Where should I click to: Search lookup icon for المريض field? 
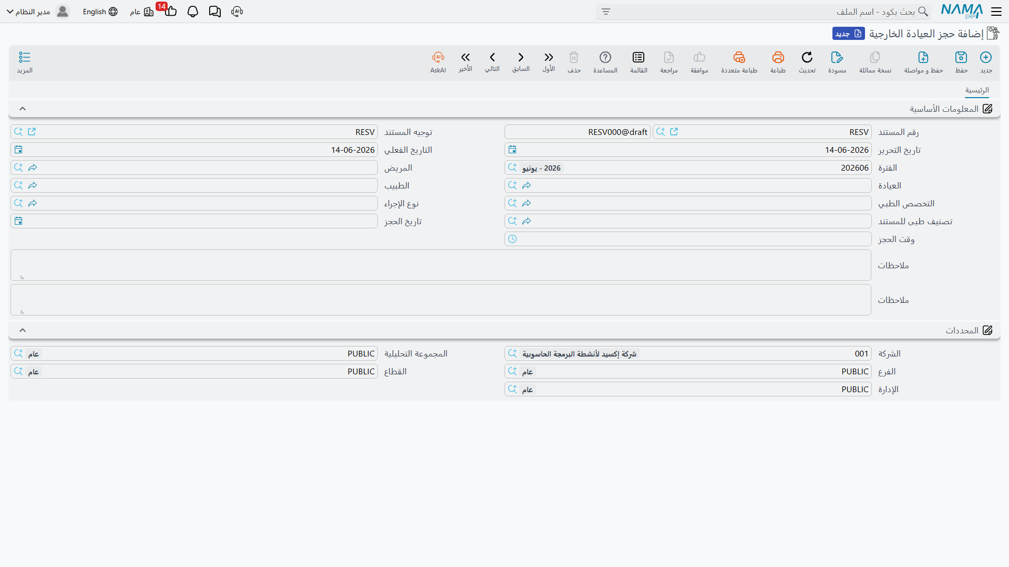[x=18, y=167]
